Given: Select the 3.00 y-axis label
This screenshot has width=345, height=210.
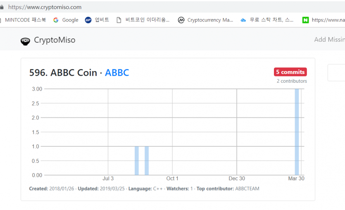Looking at the screenshot, I should pyautogui.click(x=37, y=89).
